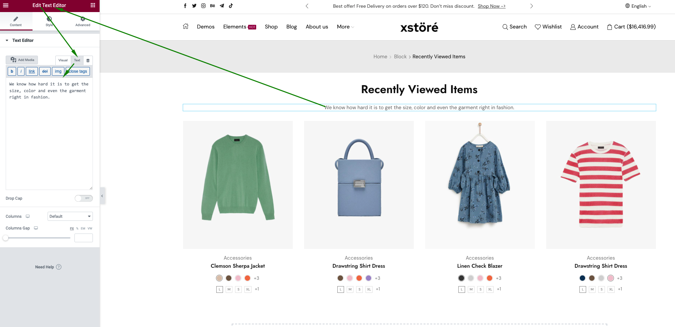Screen dimensions: 675x327
Task: Expand the More menu
Action: [x=345, y=27]
